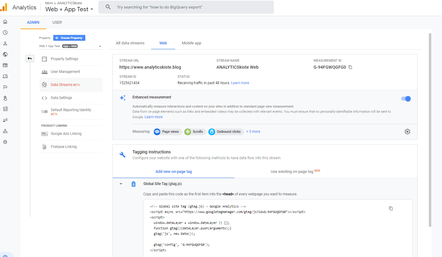442x257 pixels.
Task: Click the back arrow in admin column
Action: [x=30, y=58]
